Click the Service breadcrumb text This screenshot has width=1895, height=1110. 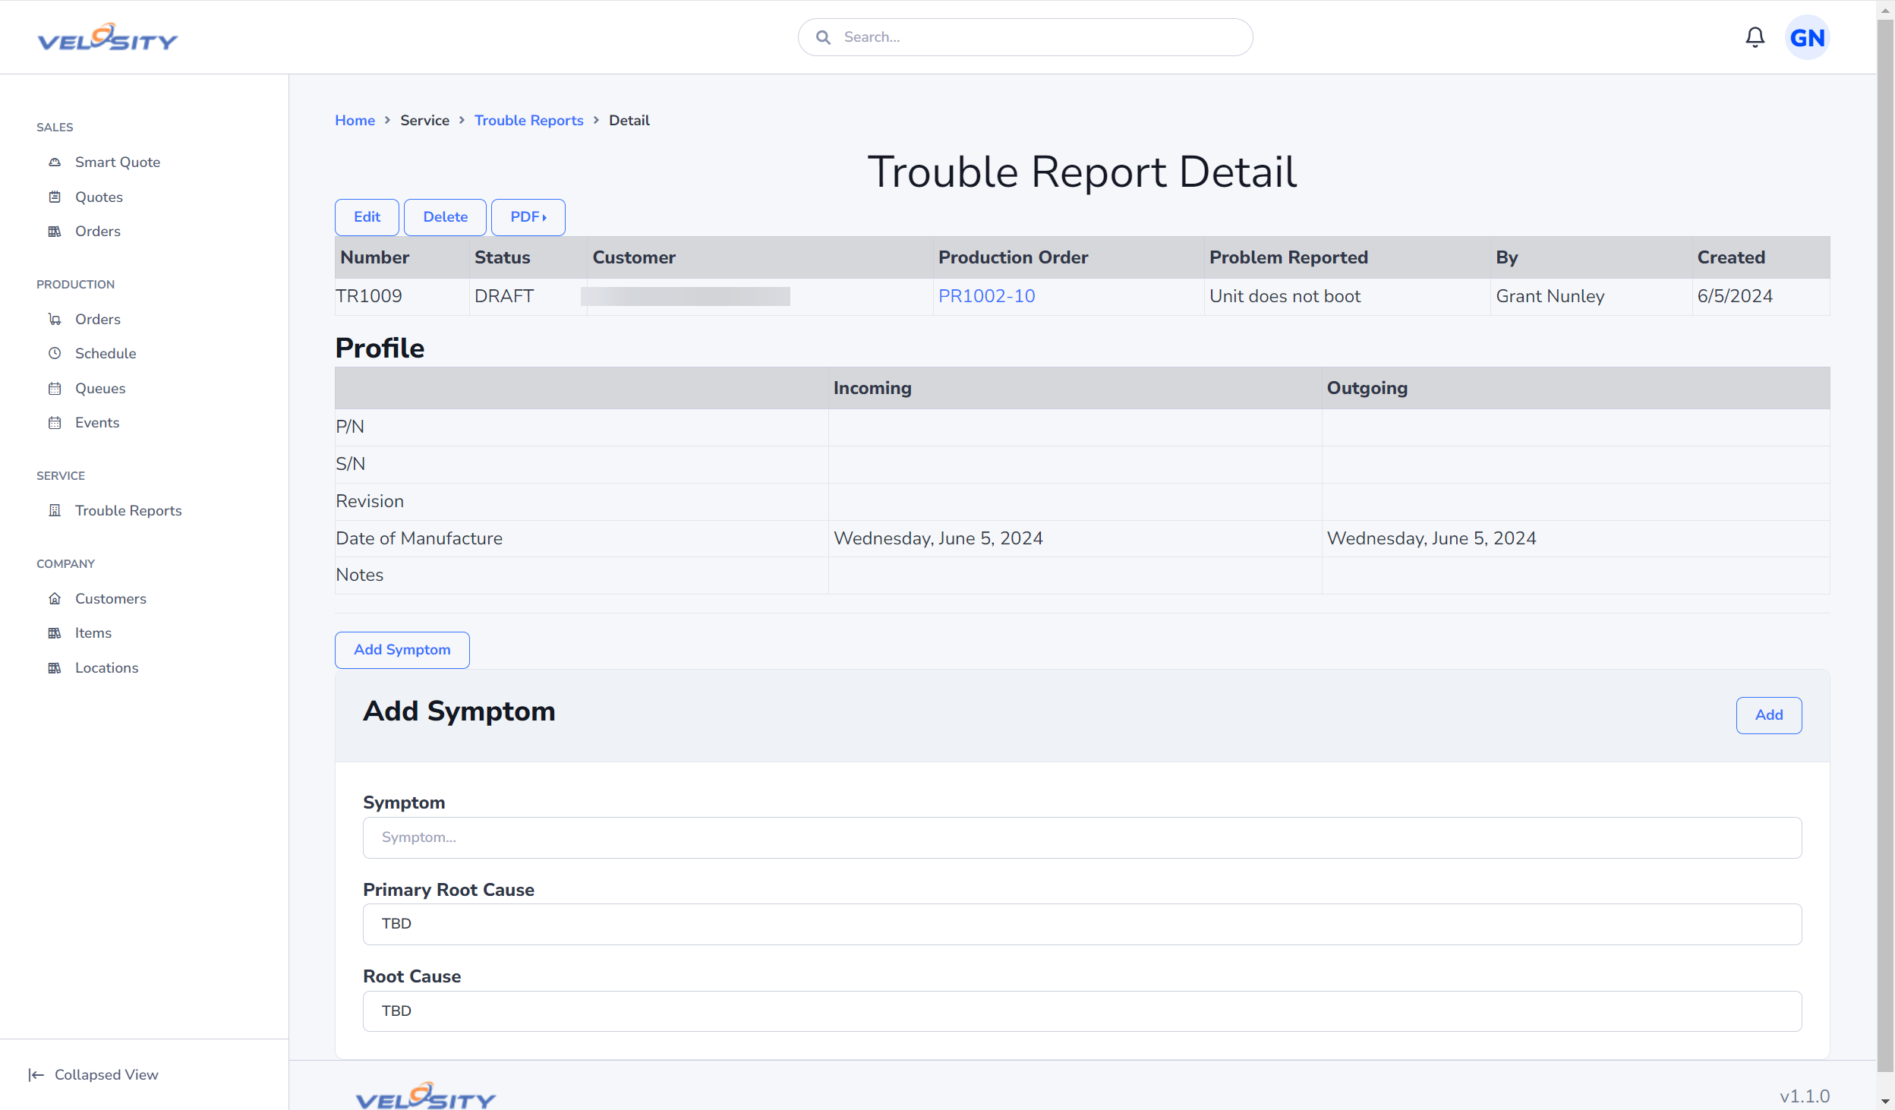point(424,121)
